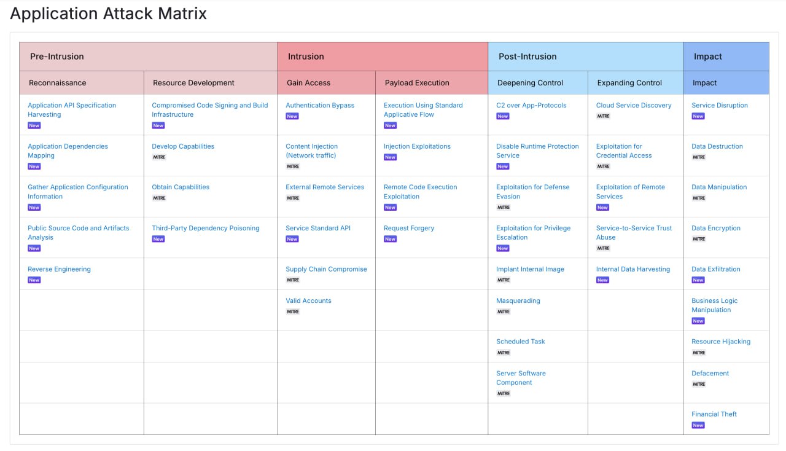Click the MITRE badge under Cloud Service Discovery

click(x=604, y=116)
